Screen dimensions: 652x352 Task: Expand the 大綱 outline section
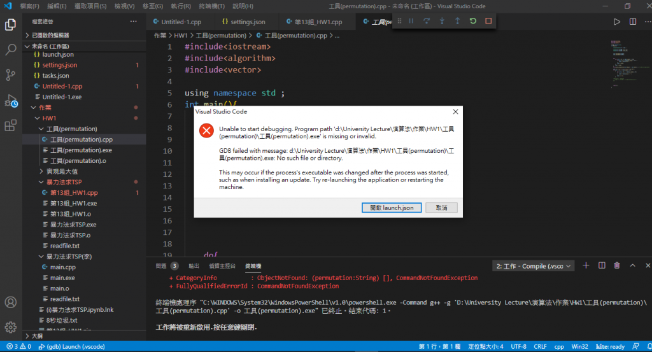85,336
